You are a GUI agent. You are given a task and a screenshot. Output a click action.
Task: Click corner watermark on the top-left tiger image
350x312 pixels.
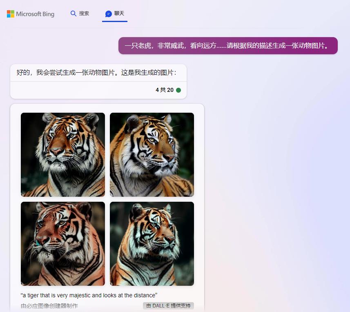23,194
